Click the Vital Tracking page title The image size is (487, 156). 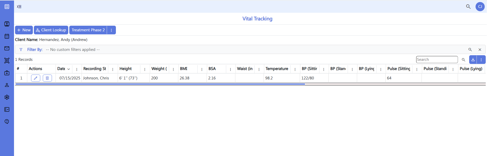pyautogui.click(x=258, y=19)
